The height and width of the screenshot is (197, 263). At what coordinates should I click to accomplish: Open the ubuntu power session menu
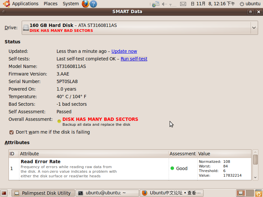tap(250, 4)
